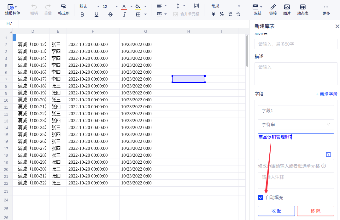Click the cell range picker icon
340x220 pixels.
tap(328, 155)
